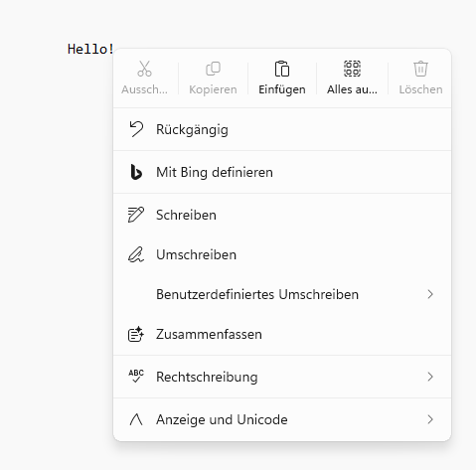Screen dimensions: 476x470
Task: Click the Schreiben pencil icon
Action: pos(136,215)
